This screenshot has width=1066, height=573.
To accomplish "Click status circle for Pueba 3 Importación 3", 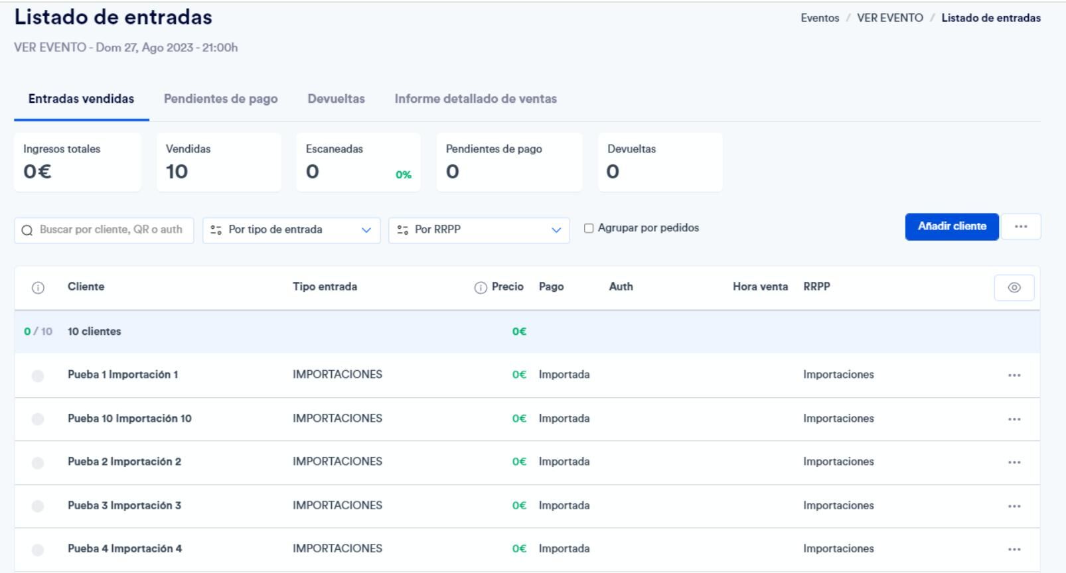I will [38, 506].
